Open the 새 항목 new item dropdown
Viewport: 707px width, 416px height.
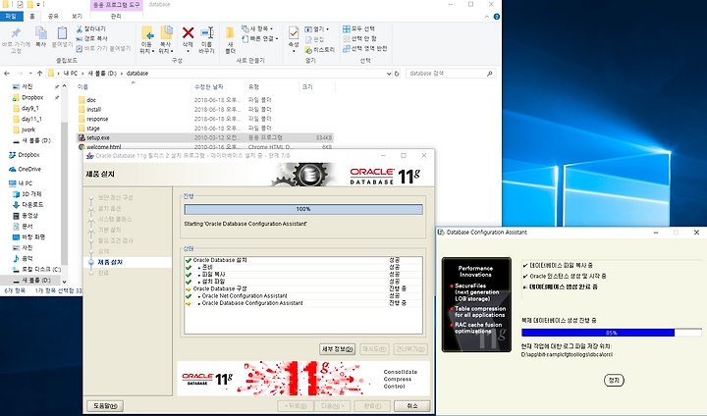[257, 28]
